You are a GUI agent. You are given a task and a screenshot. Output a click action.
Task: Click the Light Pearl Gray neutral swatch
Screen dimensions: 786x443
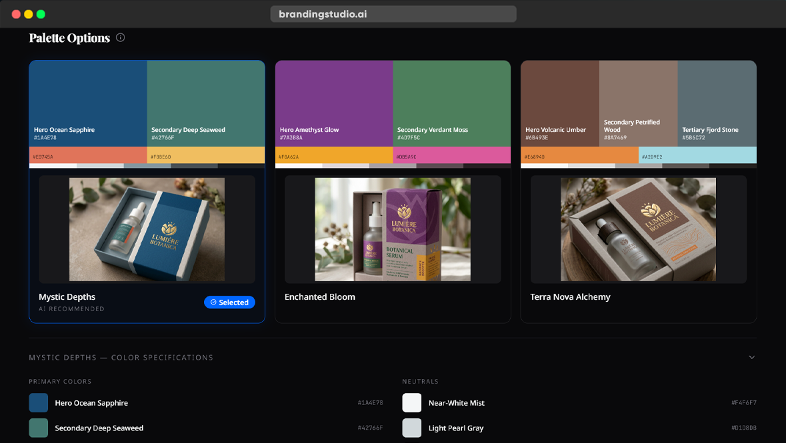(x=411, y=428)
